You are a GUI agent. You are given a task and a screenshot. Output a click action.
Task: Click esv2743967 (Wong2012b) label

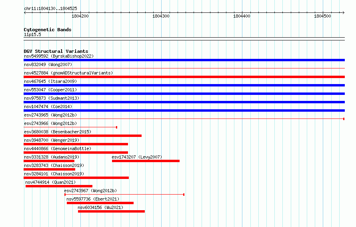pos(90,191)
